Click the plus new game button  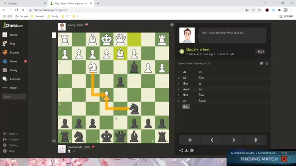tap(190, 140)
